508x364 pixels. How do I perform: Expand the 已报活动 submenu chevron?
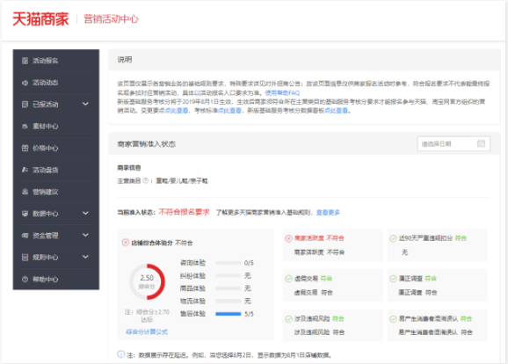85,104
